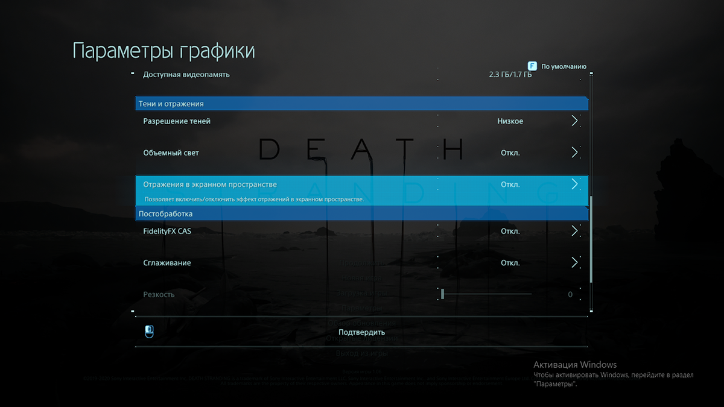
Task: Select the Сглаживание setting row
Action: (x=361, y=263)
